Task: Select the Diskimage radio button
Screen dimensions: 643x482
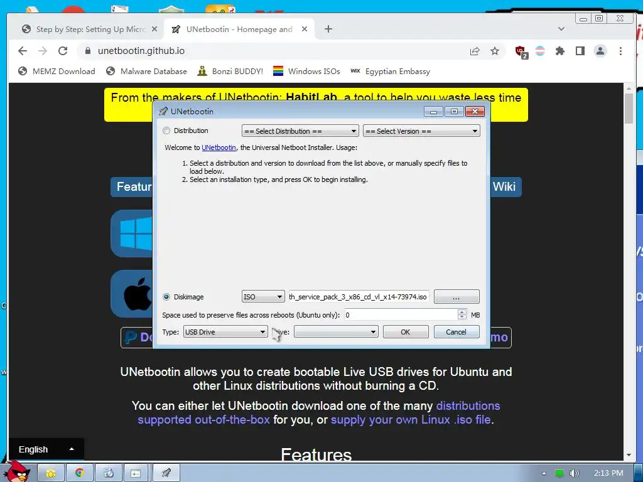Action: click(166, 297)
